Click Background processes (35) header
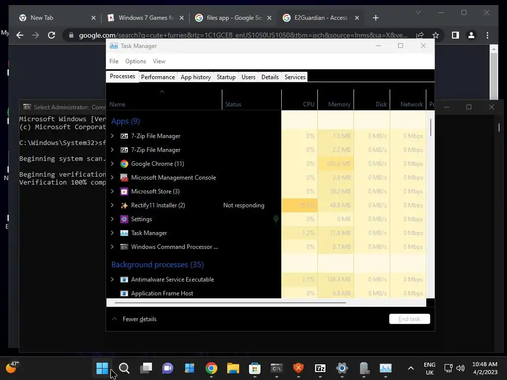This screenshot has height=380, width=507. 157,265
